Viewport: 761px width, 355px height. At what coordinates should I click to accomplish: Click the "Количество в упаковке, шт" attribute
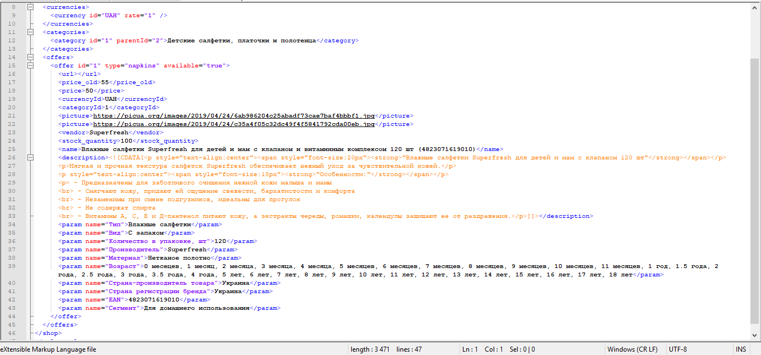tap(157, 241)
